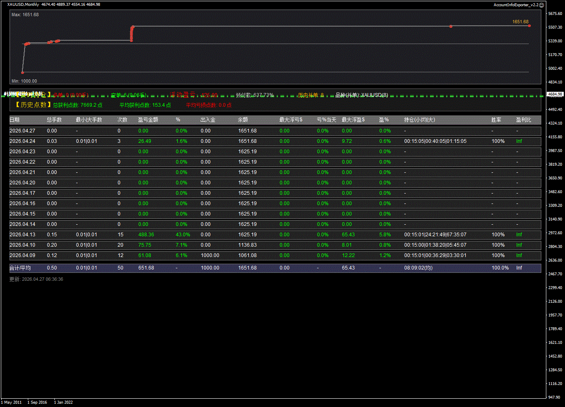Click the 日期 column header
Screen dimensions: 565x407
pos(15,120)
